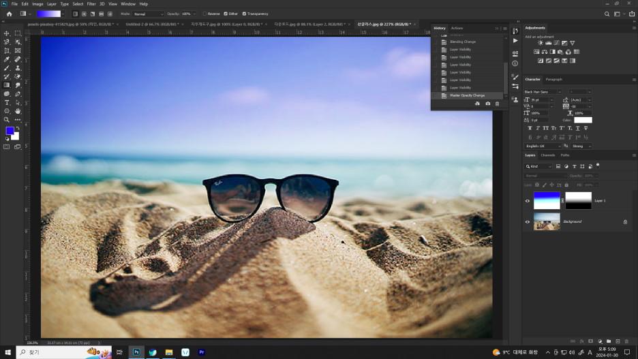Screen dimensions: 638x359
Task: Open gradient Mode dropdown showing Normal
Action: (x=149, y=14)
